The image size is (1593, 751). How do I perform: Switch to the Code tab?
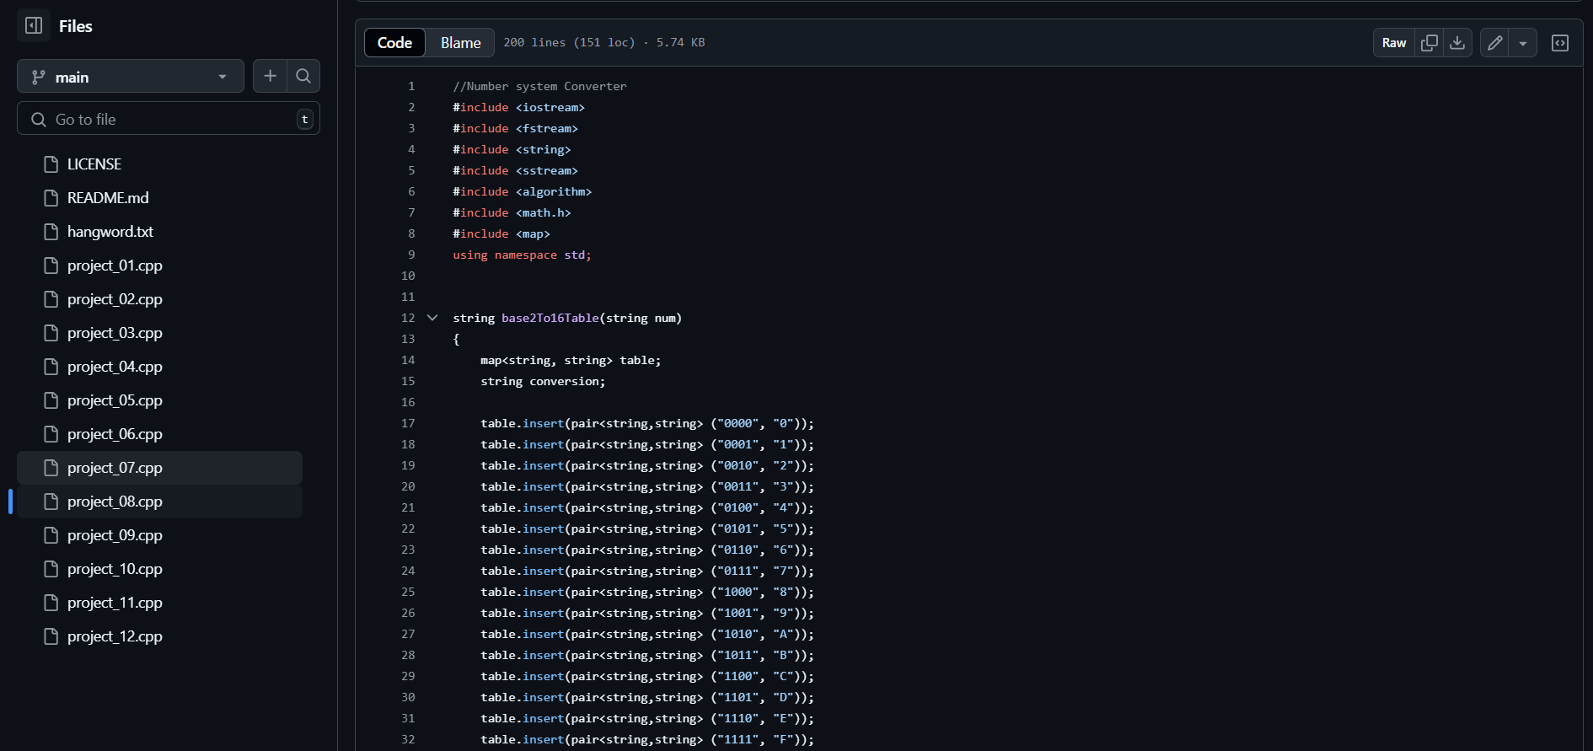tap(394, 43)
